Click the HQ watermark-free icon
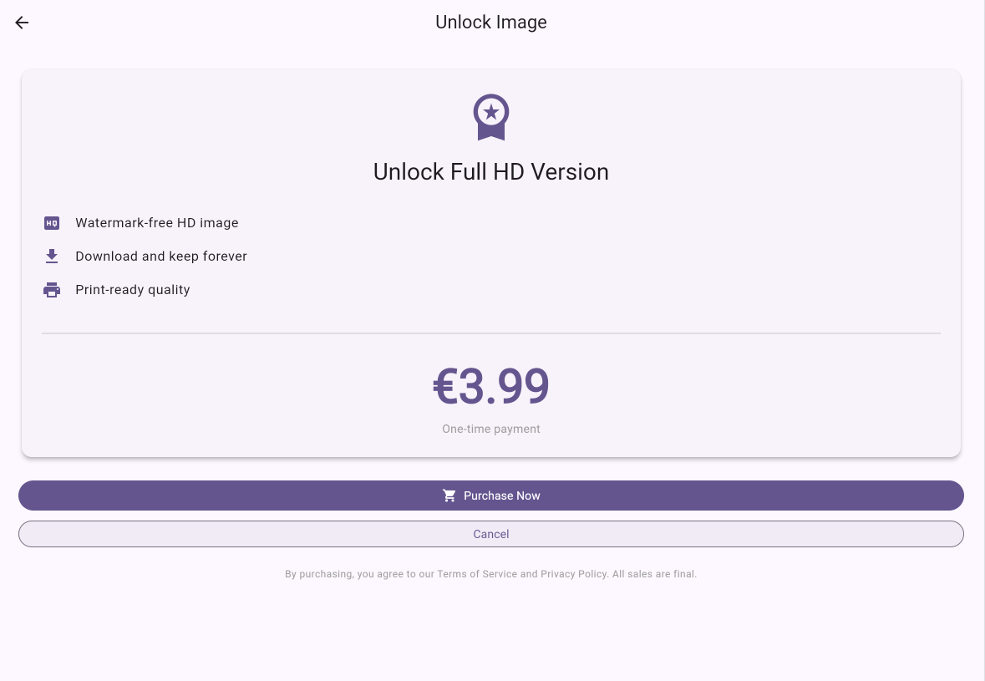The height and width of the screenshot is (681, 985). [52, 223]
